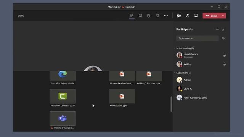Click Admin avatar

[179, 80]
